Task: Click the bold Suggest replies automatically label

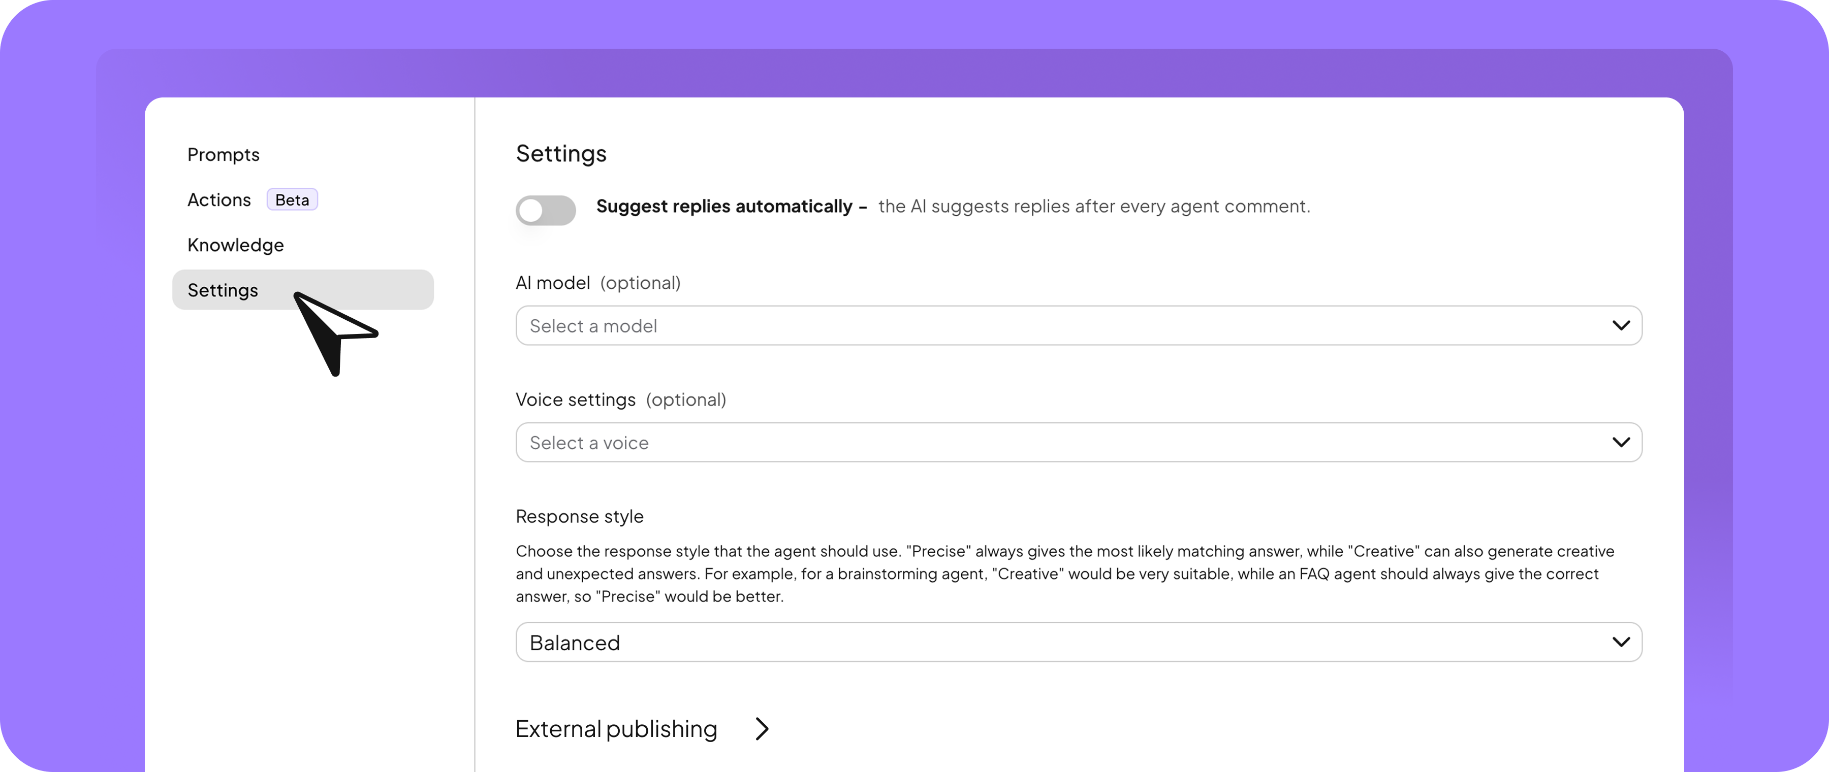Action: click(724, 207)
